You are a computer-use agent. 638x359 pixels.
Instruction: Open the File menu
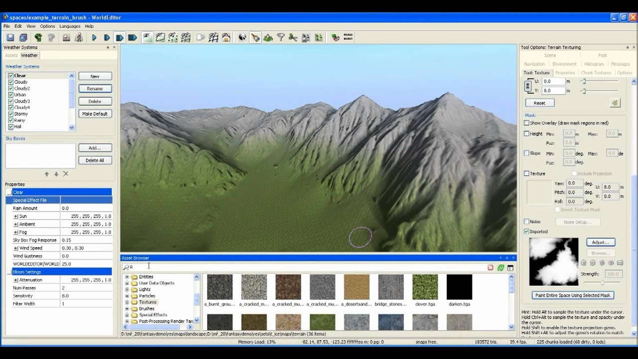coord(7,26)
